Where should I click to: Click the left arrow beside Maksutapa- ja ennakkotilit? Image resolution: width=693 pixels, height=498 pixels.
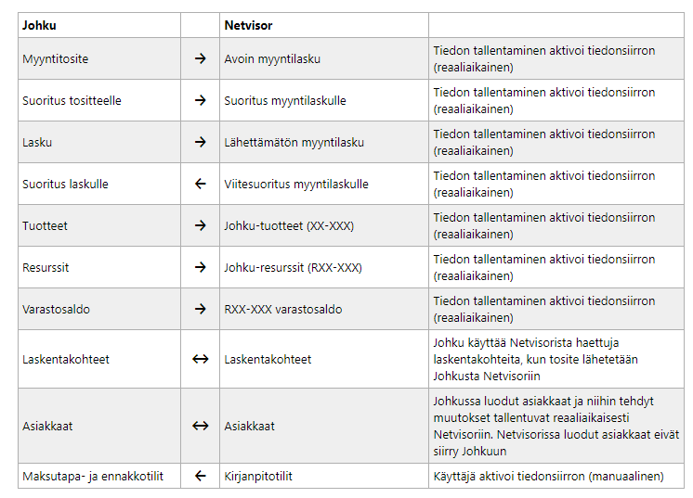pos(201,477)
